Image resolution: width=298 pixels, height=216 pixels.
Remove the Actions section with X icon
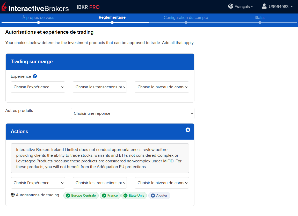point(188,130)
